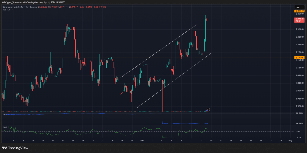Click the 2,416.30 orange price label
The image size is (307, 153).
point(300,11)
